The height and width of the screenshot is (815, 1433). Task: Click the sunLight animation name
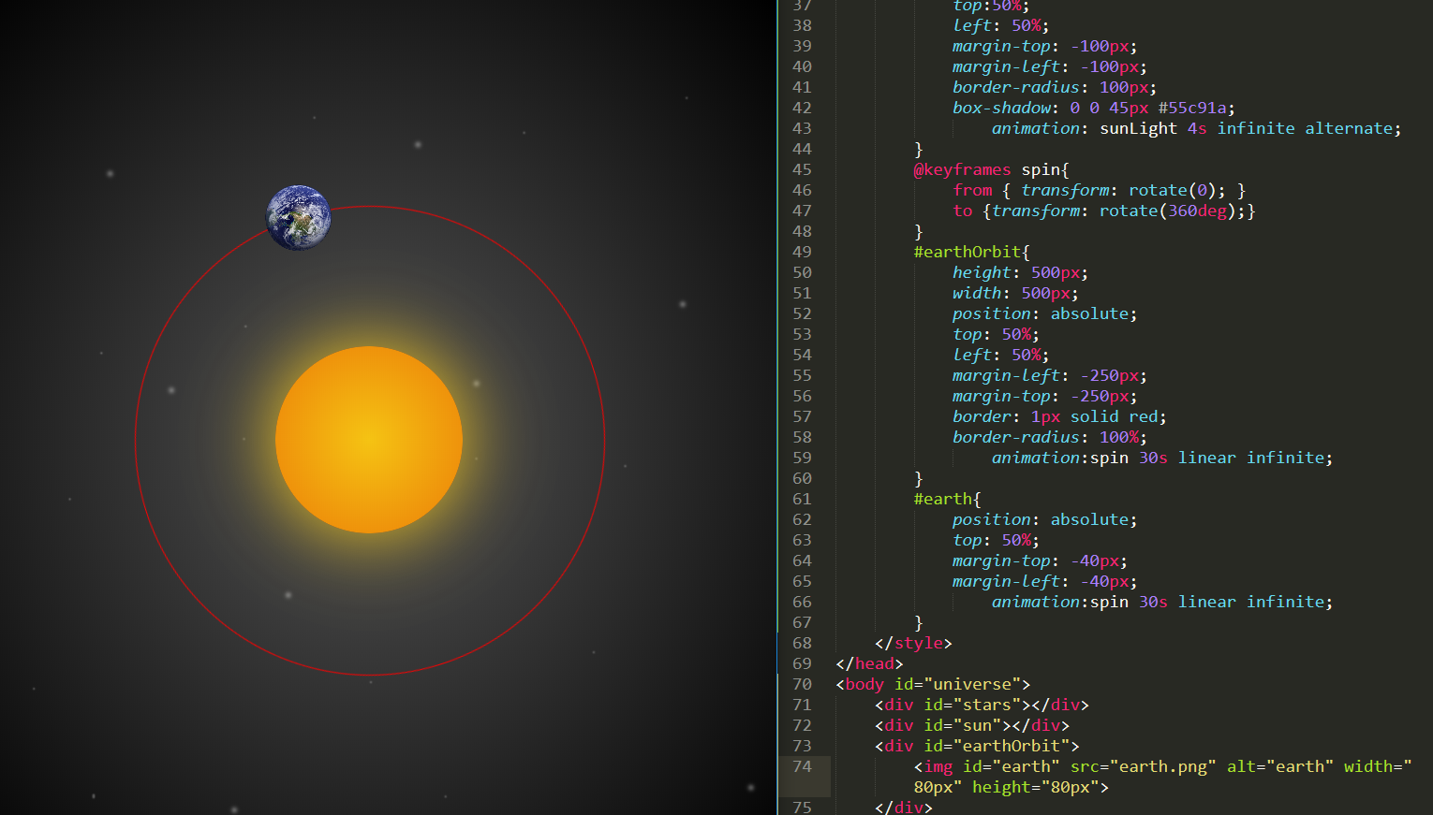click(1138, 129)
